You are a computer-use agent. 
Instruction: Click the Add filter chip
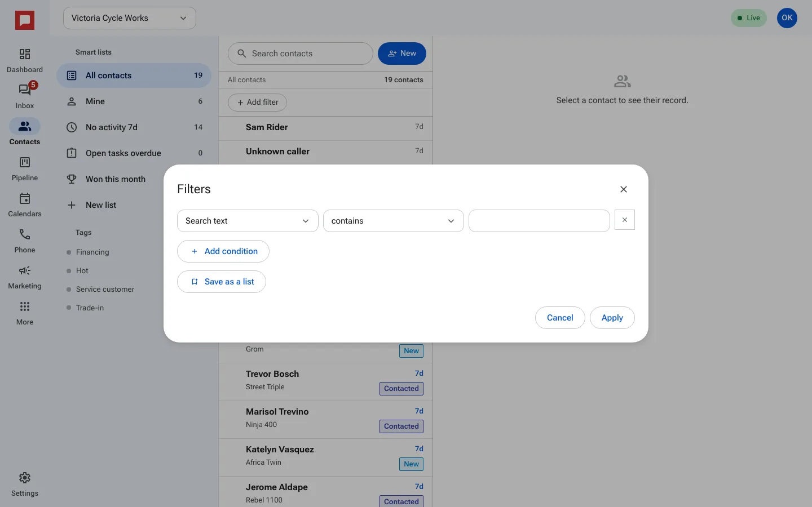pyautogui.click(x=258, y=103)
